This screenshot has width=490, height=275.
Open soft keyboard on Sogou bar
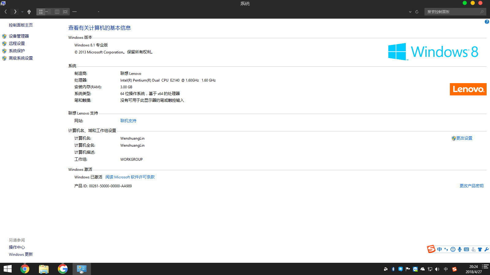click(x=466, y=249)
